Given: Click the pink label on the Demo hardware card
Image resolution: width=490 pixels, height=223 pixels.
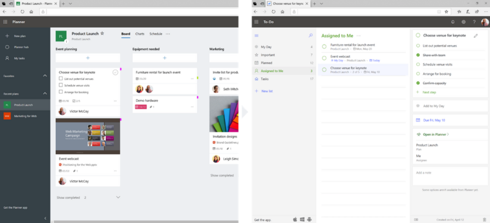Looking at the screenshot, I should point(198,97).
